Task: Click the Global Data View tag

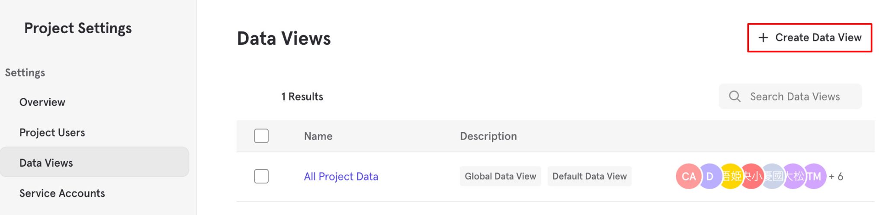Action: coord(500,176)
